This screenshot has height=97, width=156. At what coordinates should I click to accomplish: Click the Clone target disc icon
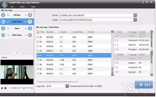(x=30, y=28)
